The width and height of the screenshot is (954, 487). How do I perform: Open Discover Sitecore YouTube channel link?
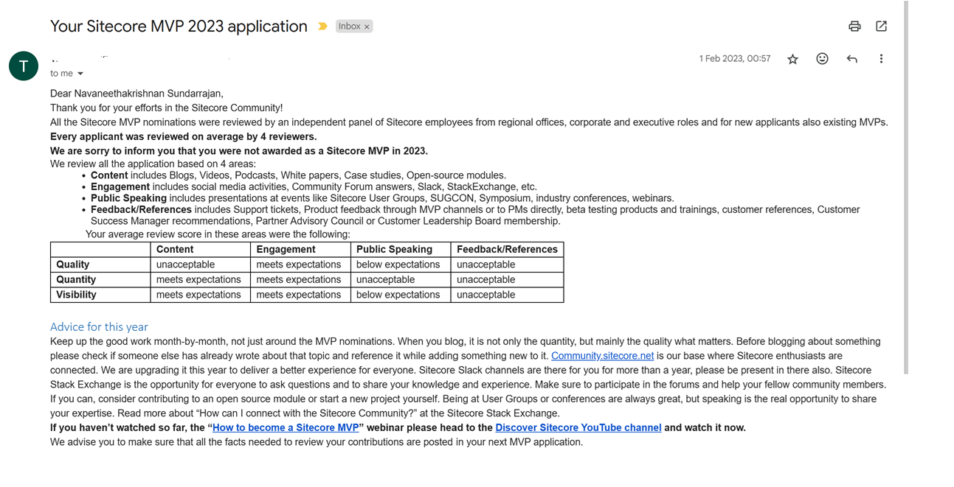point(578,427)
